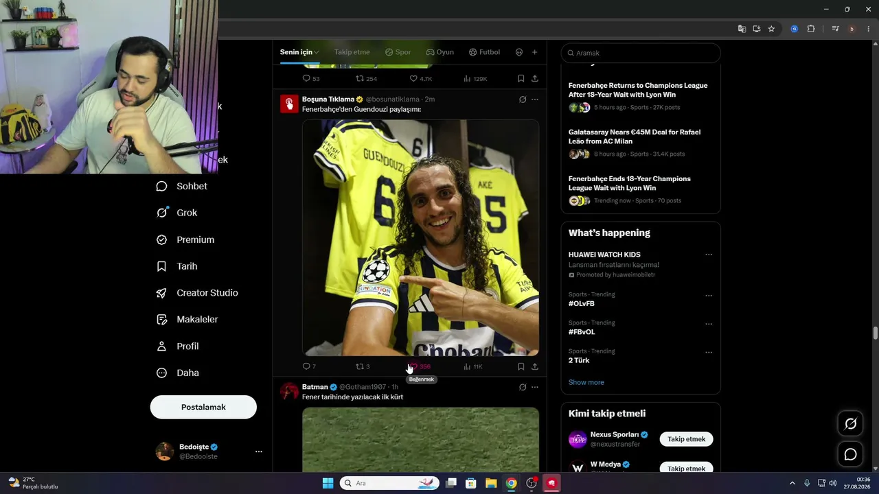Open the alien-face timeline tab
879x494 pixels.
pos(518,52)
